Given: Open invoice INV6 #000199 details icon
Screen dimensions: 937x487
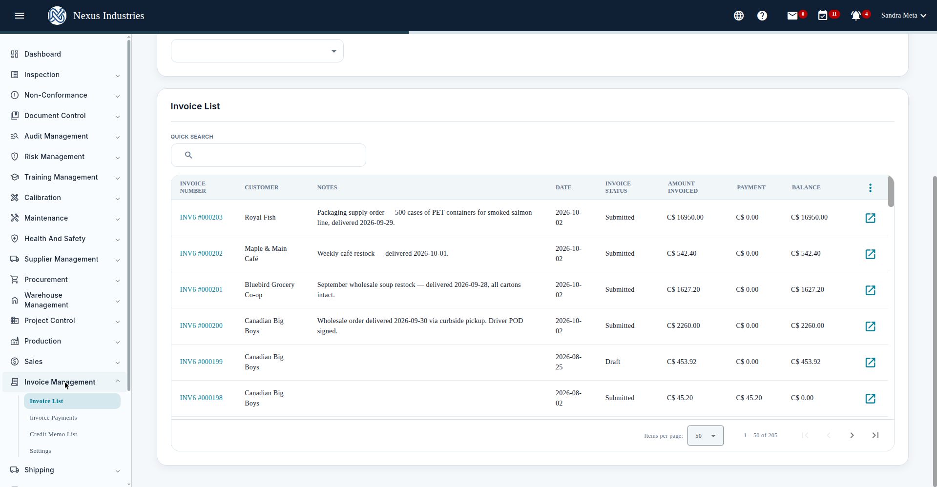Looking at the screenshot, I should click(870, 363).
